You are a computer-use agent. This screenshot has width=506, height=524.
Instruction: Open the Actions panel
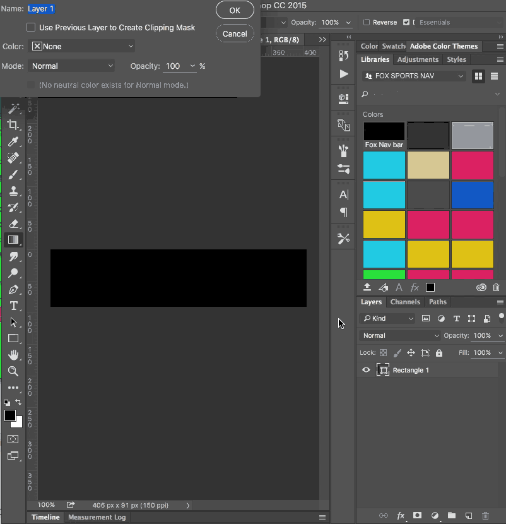[x=343, y=74]
